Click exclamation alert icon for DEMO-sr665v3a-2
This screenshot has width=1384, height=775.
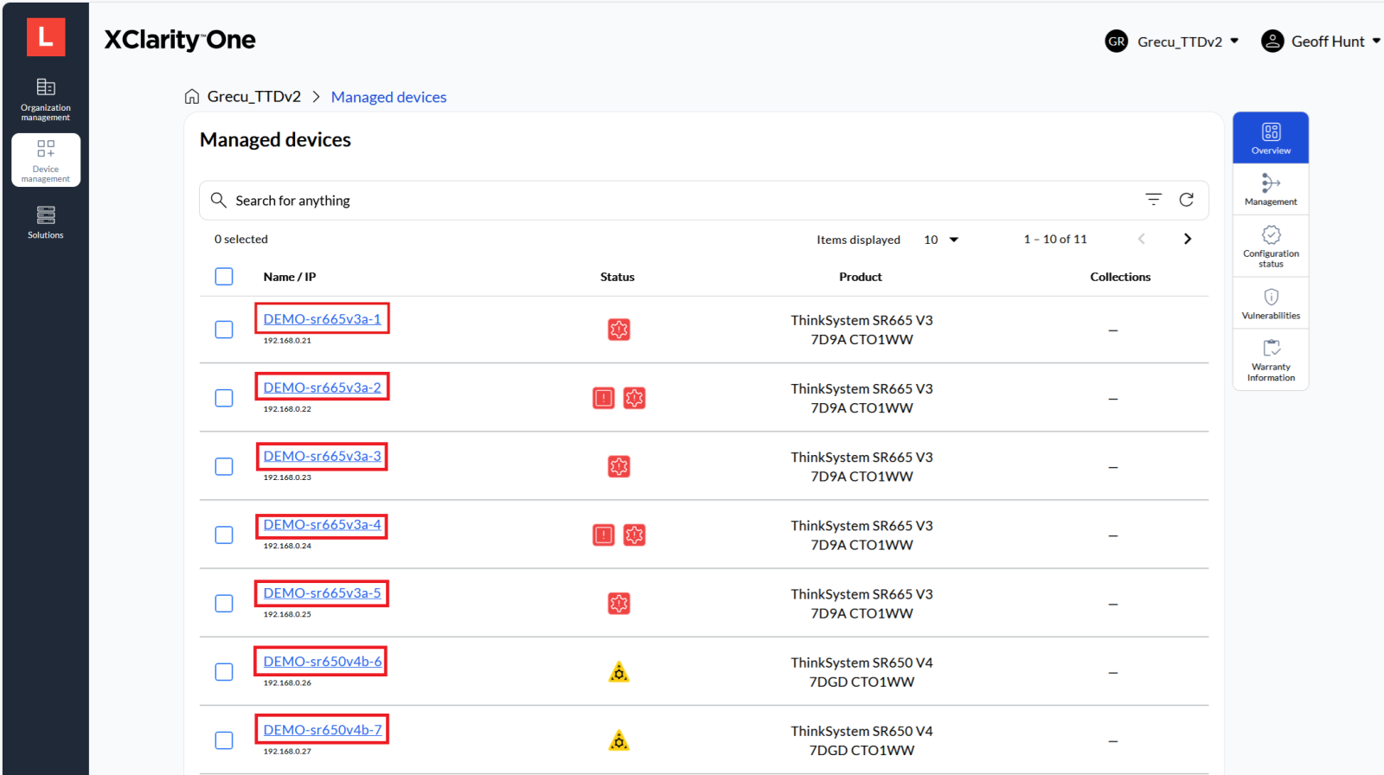604,398
